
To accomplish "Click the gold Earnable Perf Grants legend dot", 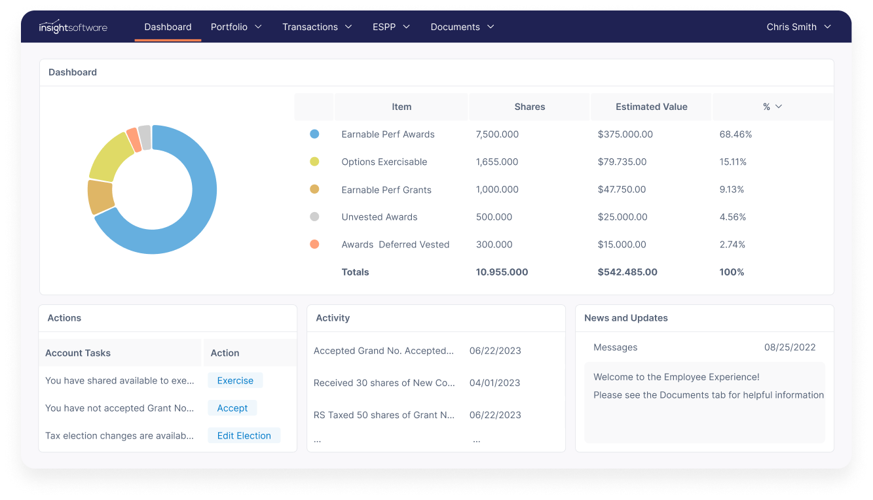I will [x=314, y=189].
